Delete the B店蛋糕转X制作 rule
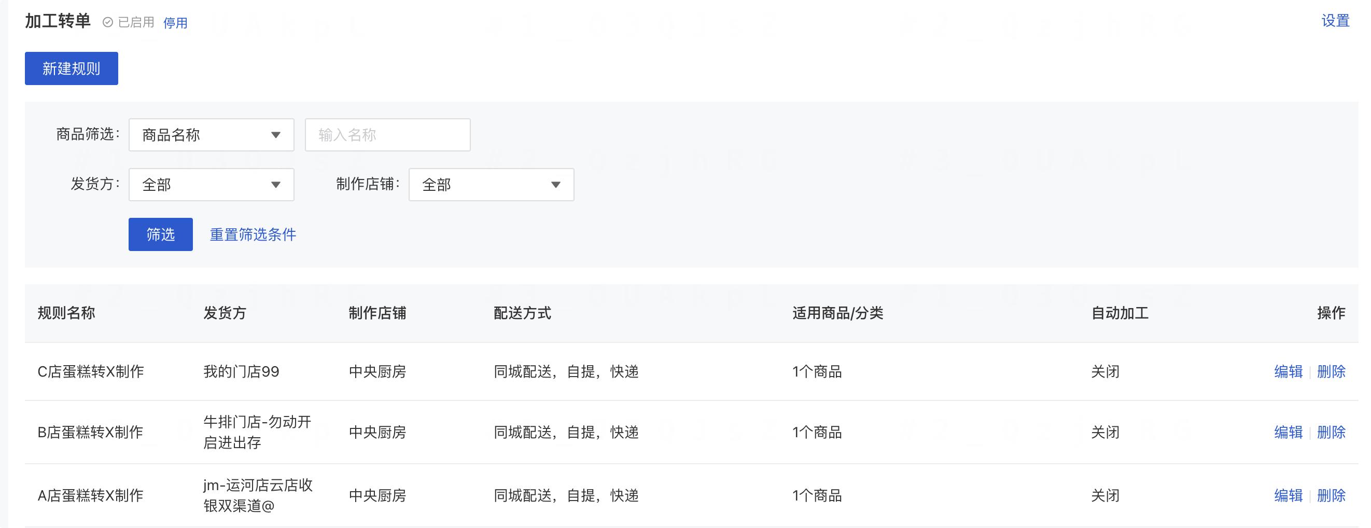The height and width of the screenshot is (528, 1371). click(1331, 432)
